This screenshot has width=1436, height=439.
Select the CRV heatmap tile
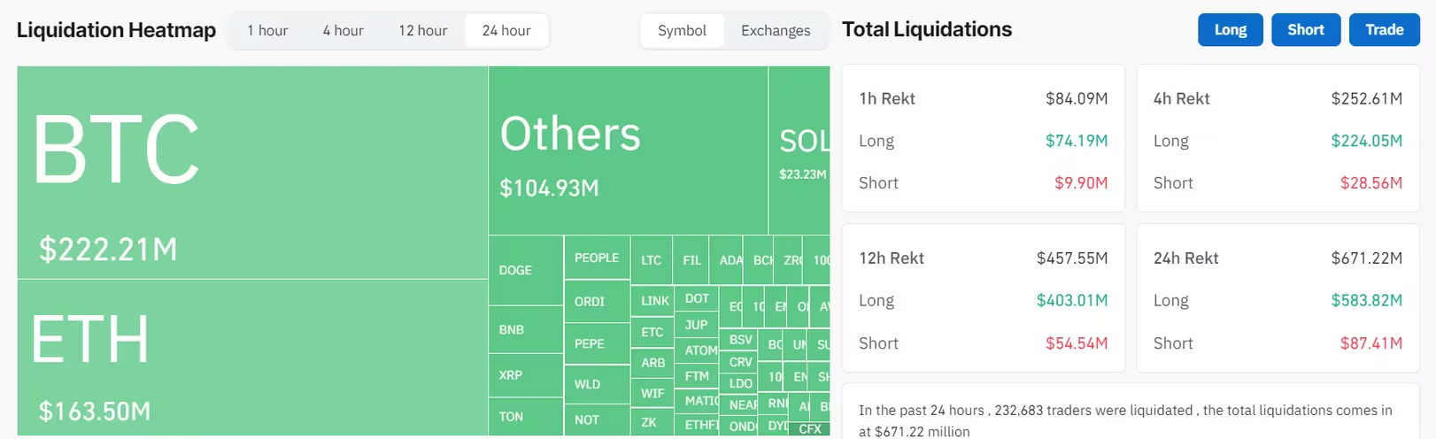[738, 362]
